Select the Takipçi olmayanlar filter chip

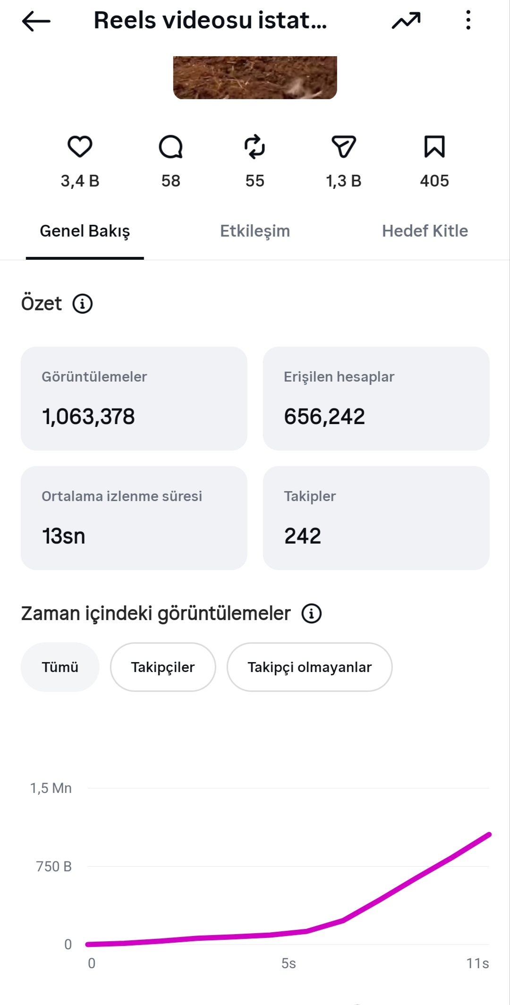(309, 667)
